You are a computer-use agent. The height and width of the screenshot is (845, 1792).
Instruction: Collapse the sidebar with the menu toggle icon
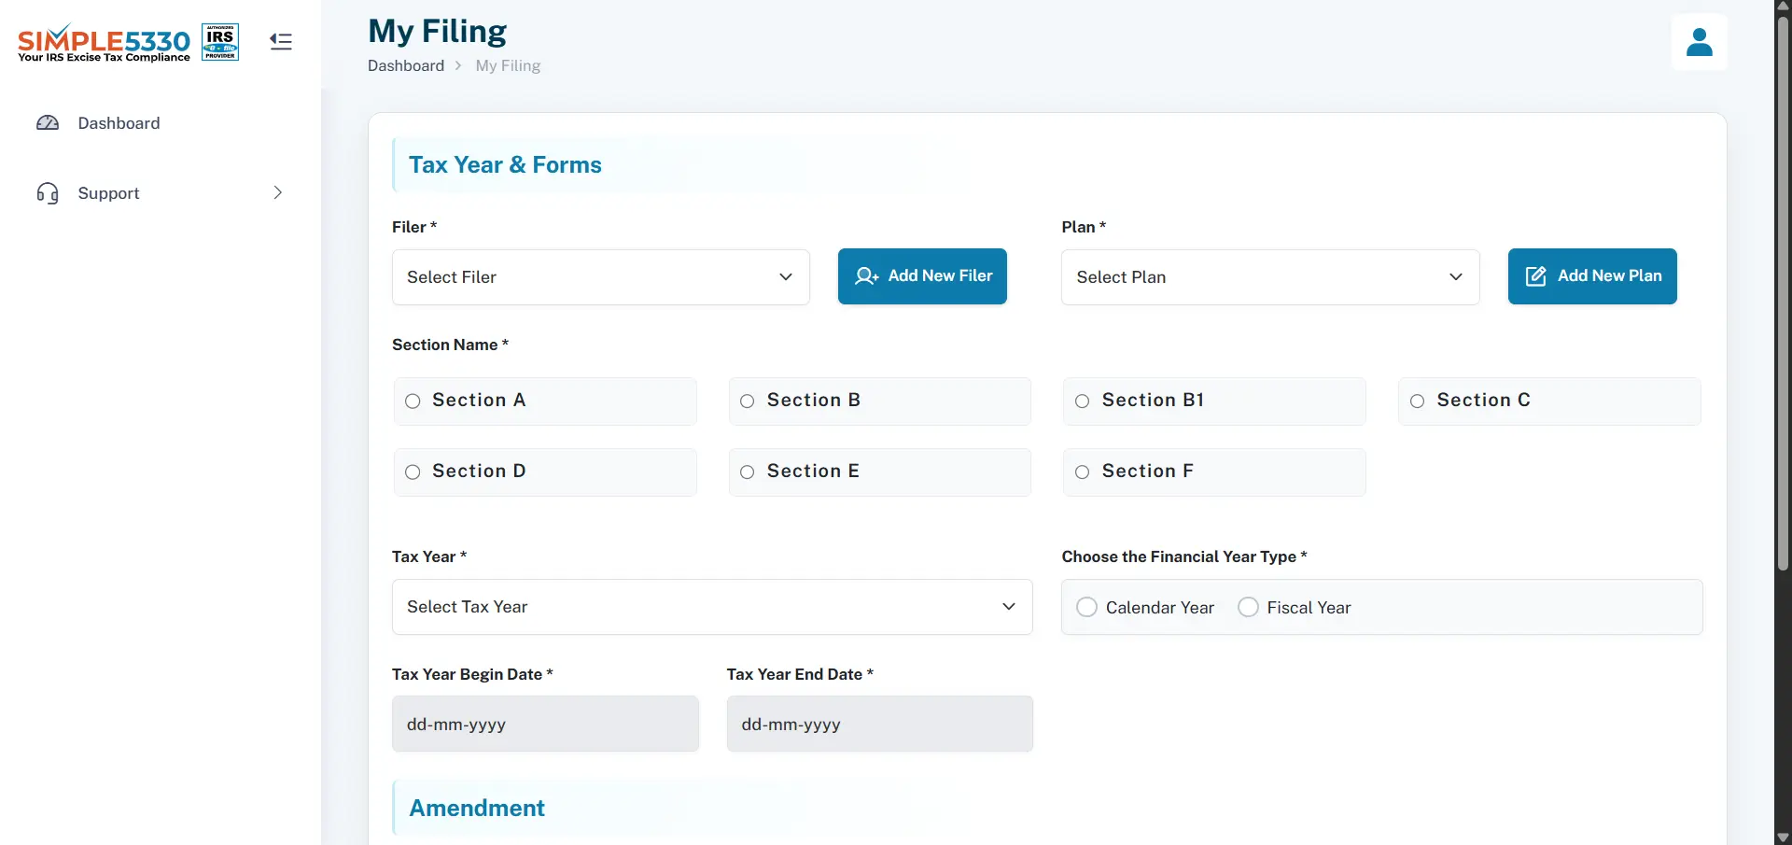click(x=281, y=41)
